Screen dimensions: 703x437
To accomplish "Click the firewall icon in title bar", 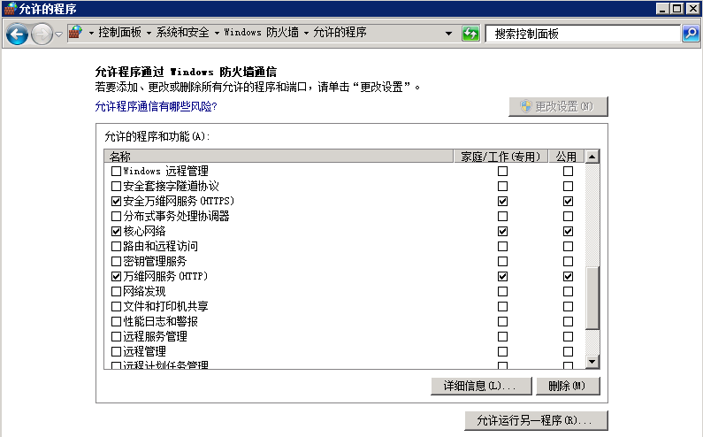I will click(x=10, y=8).
